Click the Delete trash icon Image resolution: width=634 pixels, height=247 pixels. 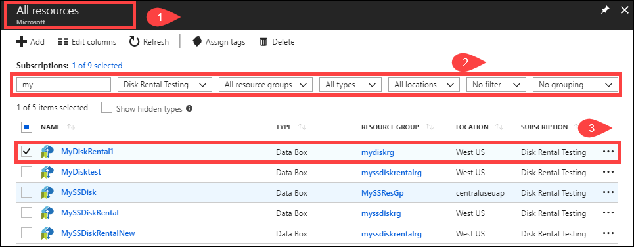(263, 41)
